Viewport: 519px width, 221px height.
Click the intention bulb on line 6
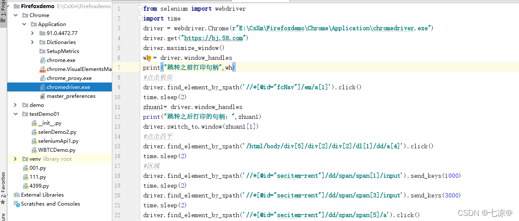pos(149,58)
